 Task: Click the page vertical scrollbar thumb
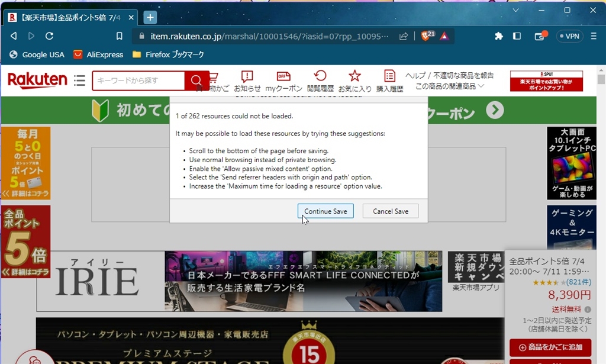[601, 79]
